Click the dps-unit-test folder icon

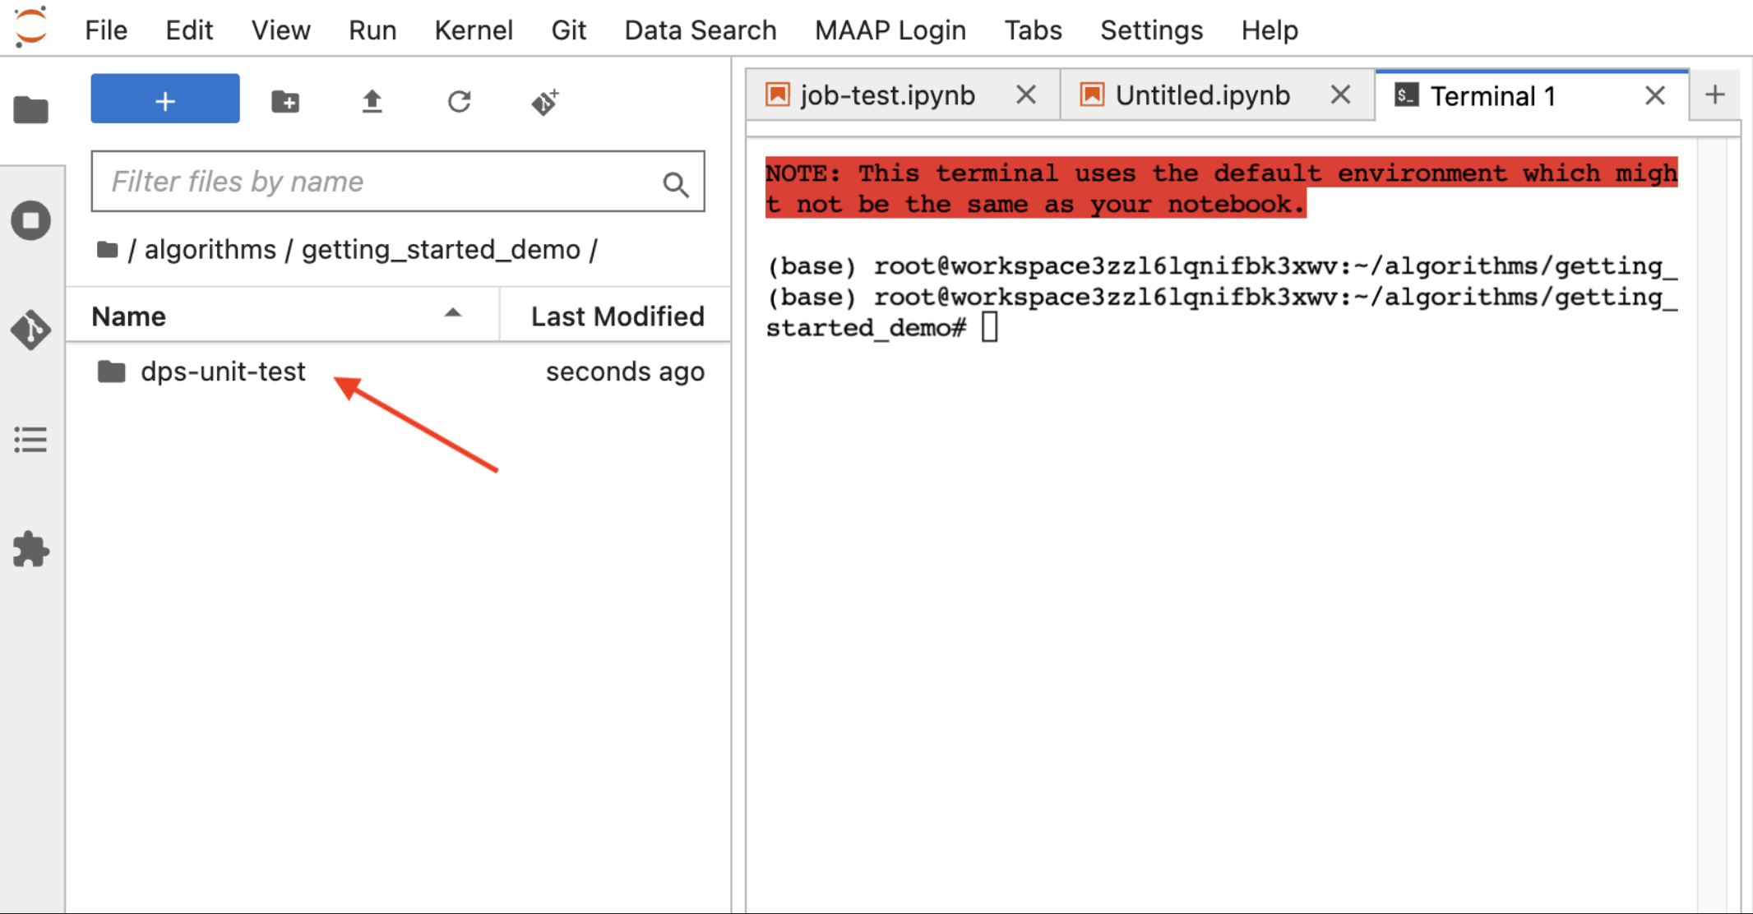(111, 372)
